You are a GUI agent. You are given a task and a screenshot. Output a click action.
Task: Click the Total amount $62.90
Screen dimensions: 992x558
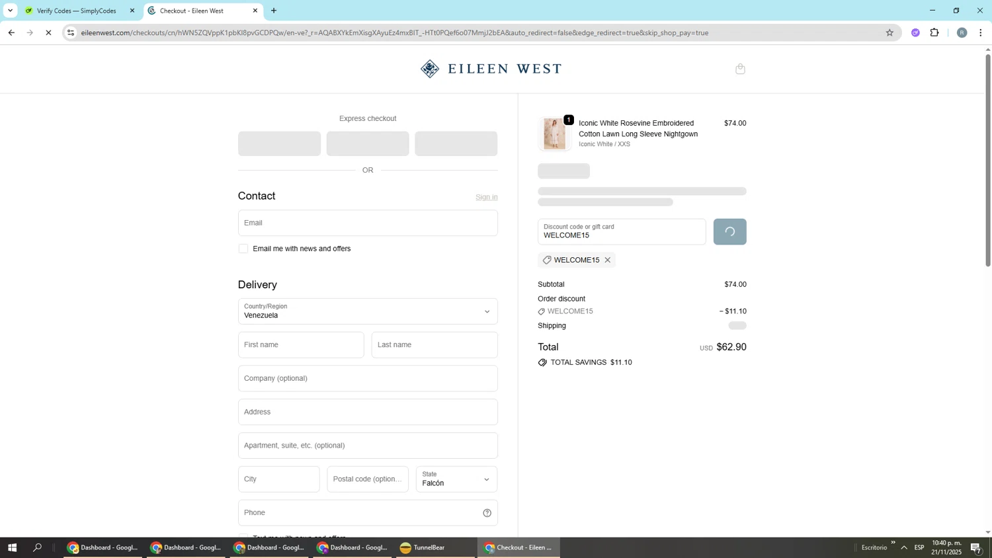(x=731, y=347)
